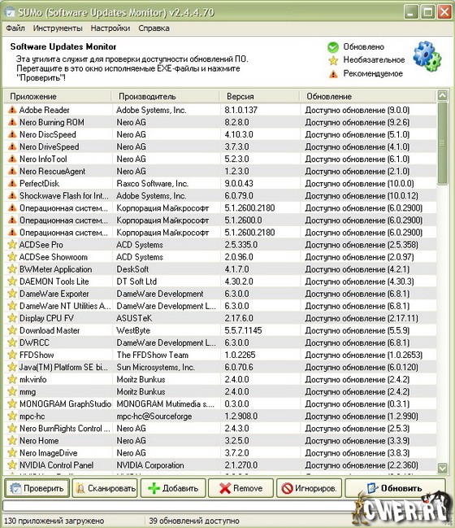Click manufacturer cell The FFDShow Team

pos(152,355)
